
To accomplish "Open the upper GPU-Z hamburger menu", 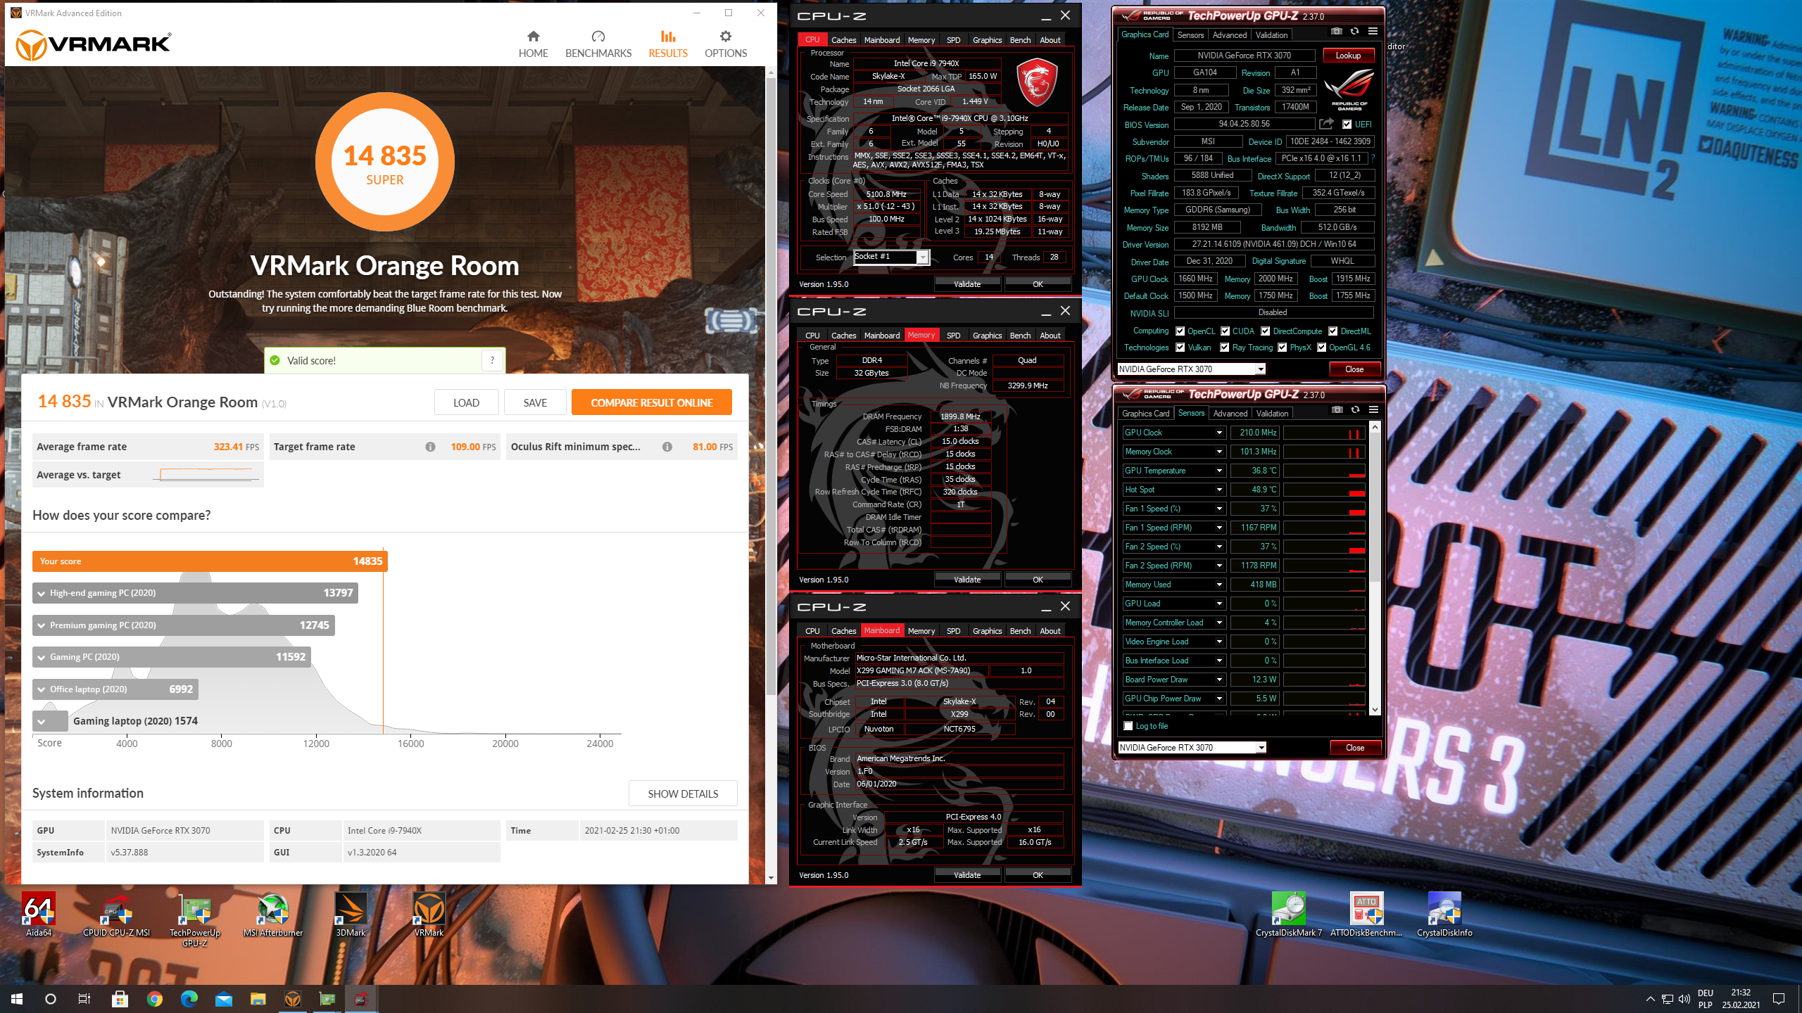I will [x=1373, y=32].
